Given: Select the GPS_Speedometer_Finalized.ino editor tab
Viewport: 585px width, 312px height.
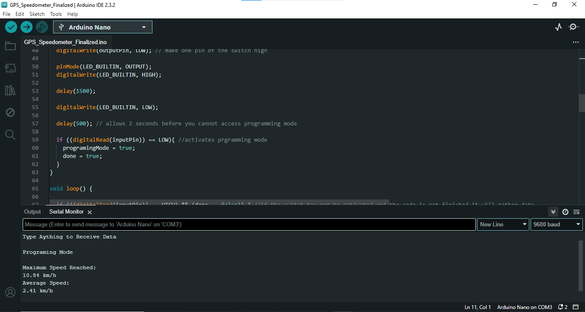Looking at the screenshot, I should point(66,42).
